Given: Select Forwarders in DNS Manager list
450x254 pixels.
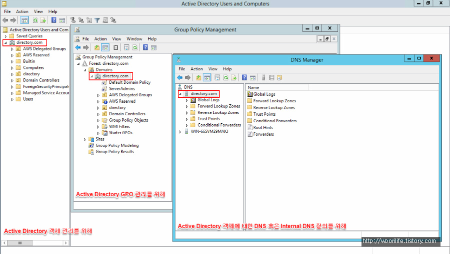Looking at the screenshot, I should coord(263,134).
